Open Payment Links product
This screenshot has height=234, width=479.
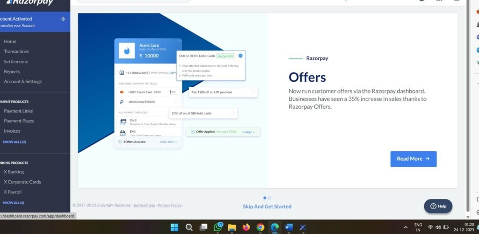tap(18, 111)
